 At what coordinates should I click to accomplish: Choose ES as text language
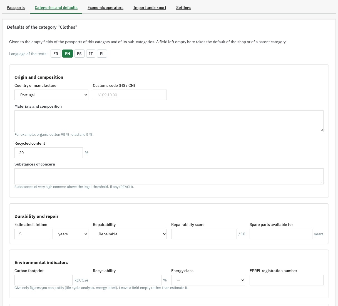tap(79, 54)
